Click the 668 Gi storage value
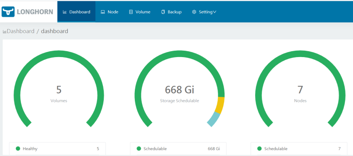This screenshot has width=353, height=156. point(179,90)
